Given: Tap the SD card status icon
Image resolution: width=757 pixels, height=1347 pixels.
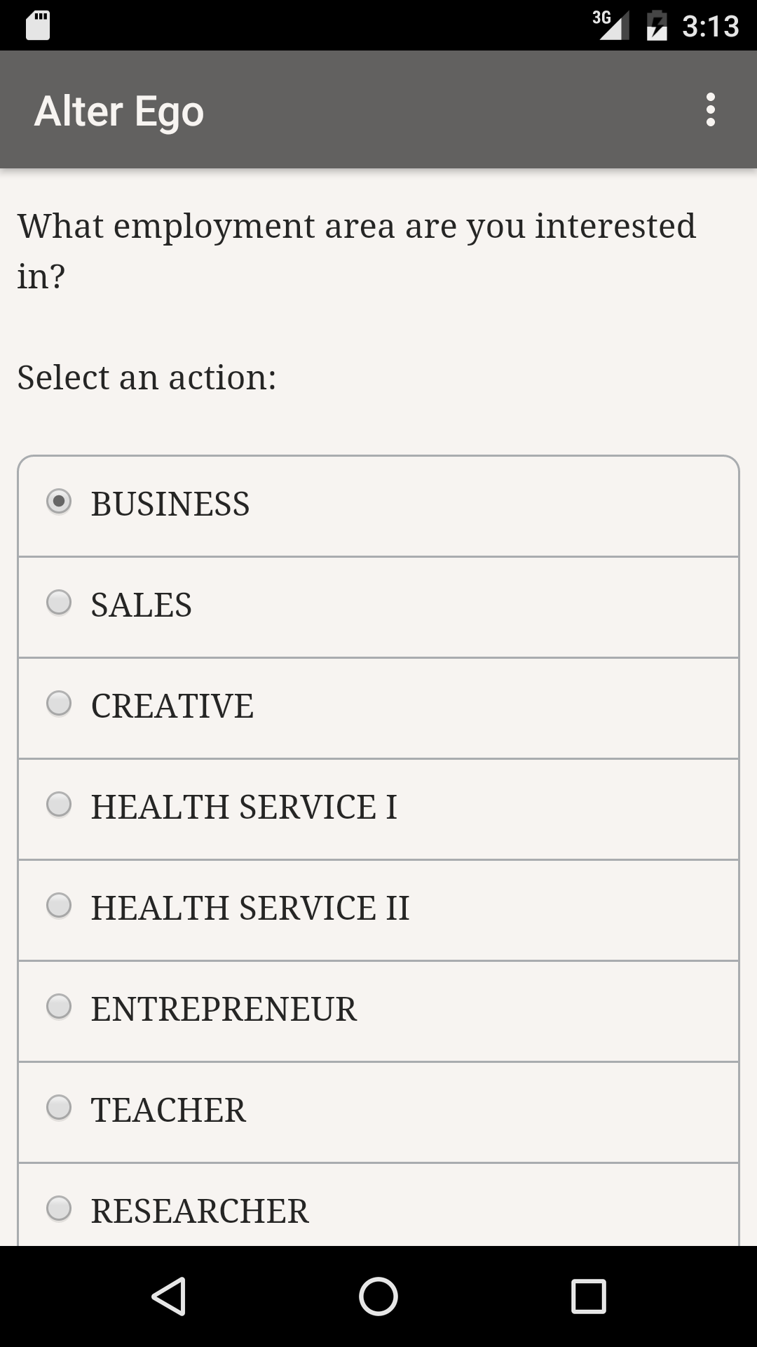Looking at the screenshot, I should click(x=38, y=26).
